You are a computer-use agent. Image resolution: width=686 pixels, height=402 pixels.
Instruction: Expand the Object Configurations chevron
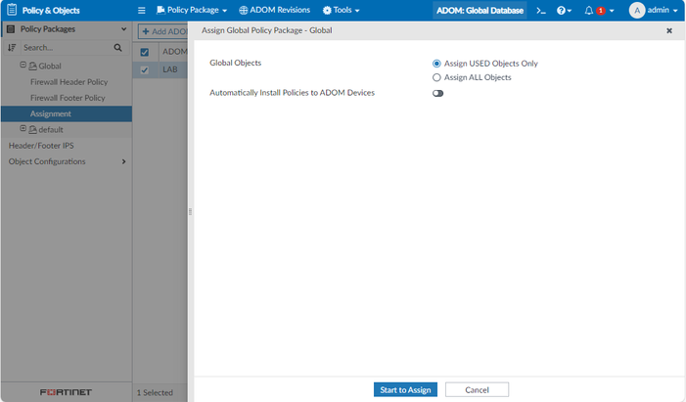coord(124,161)
